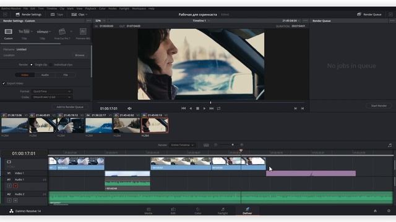Screen dimensions: 396x222
Task: Select the purple clip on the timeline
Action: tap(311, 173)
